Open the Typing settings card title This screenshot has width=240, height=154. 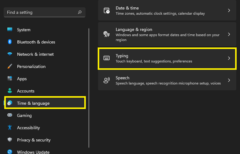122,56
